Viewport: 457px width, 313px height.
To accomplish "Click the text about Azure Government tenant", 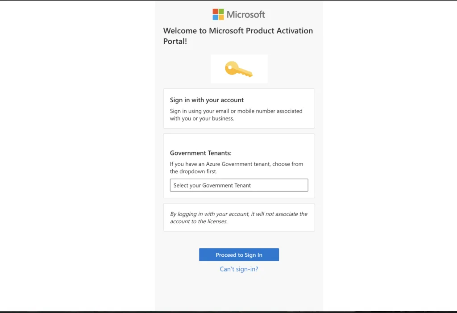I will tap(237, 168).
